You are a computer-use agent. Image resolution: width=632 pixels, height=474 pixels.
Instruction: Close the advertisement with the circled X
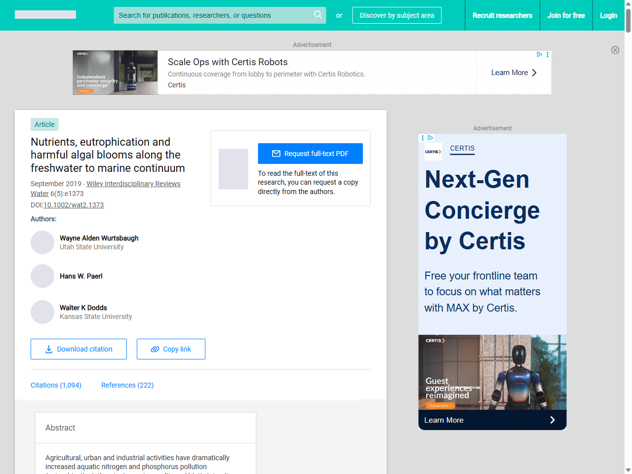coord(615,50)
